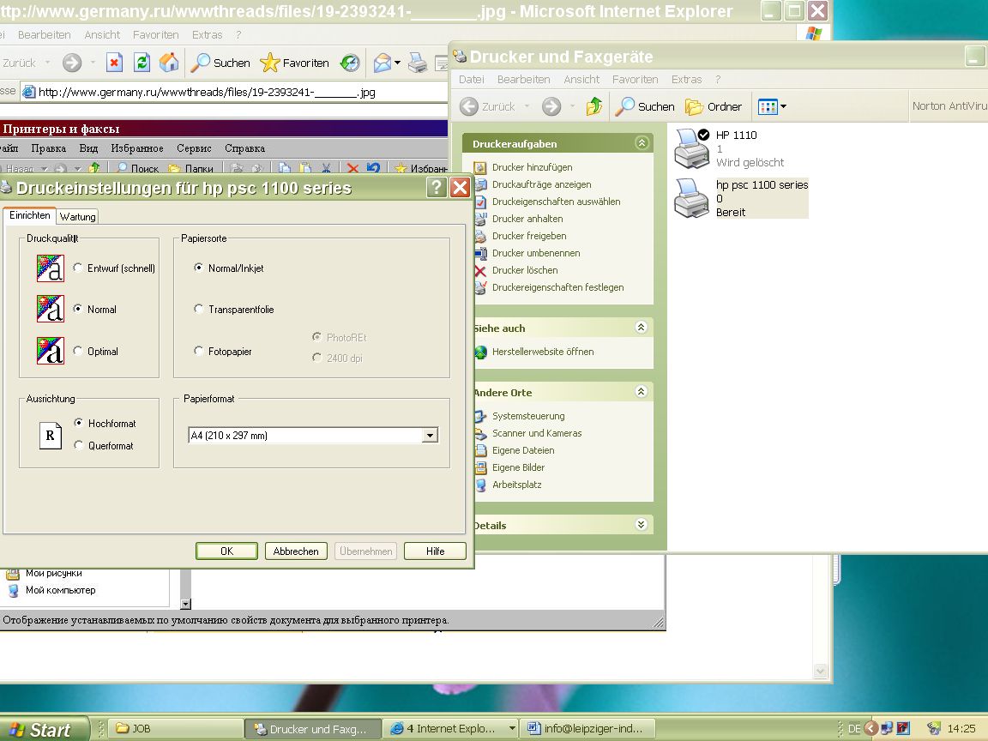Select the hp psc 1100 series printer icon
The width and height of the screenshot is (988, 741).
pos(692,198)
